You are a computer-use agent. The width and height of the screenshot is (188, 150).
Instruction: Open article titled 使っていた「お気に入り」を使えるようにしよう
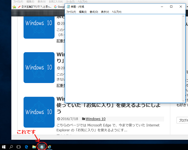pyautogui.click(x=109, y=108)
